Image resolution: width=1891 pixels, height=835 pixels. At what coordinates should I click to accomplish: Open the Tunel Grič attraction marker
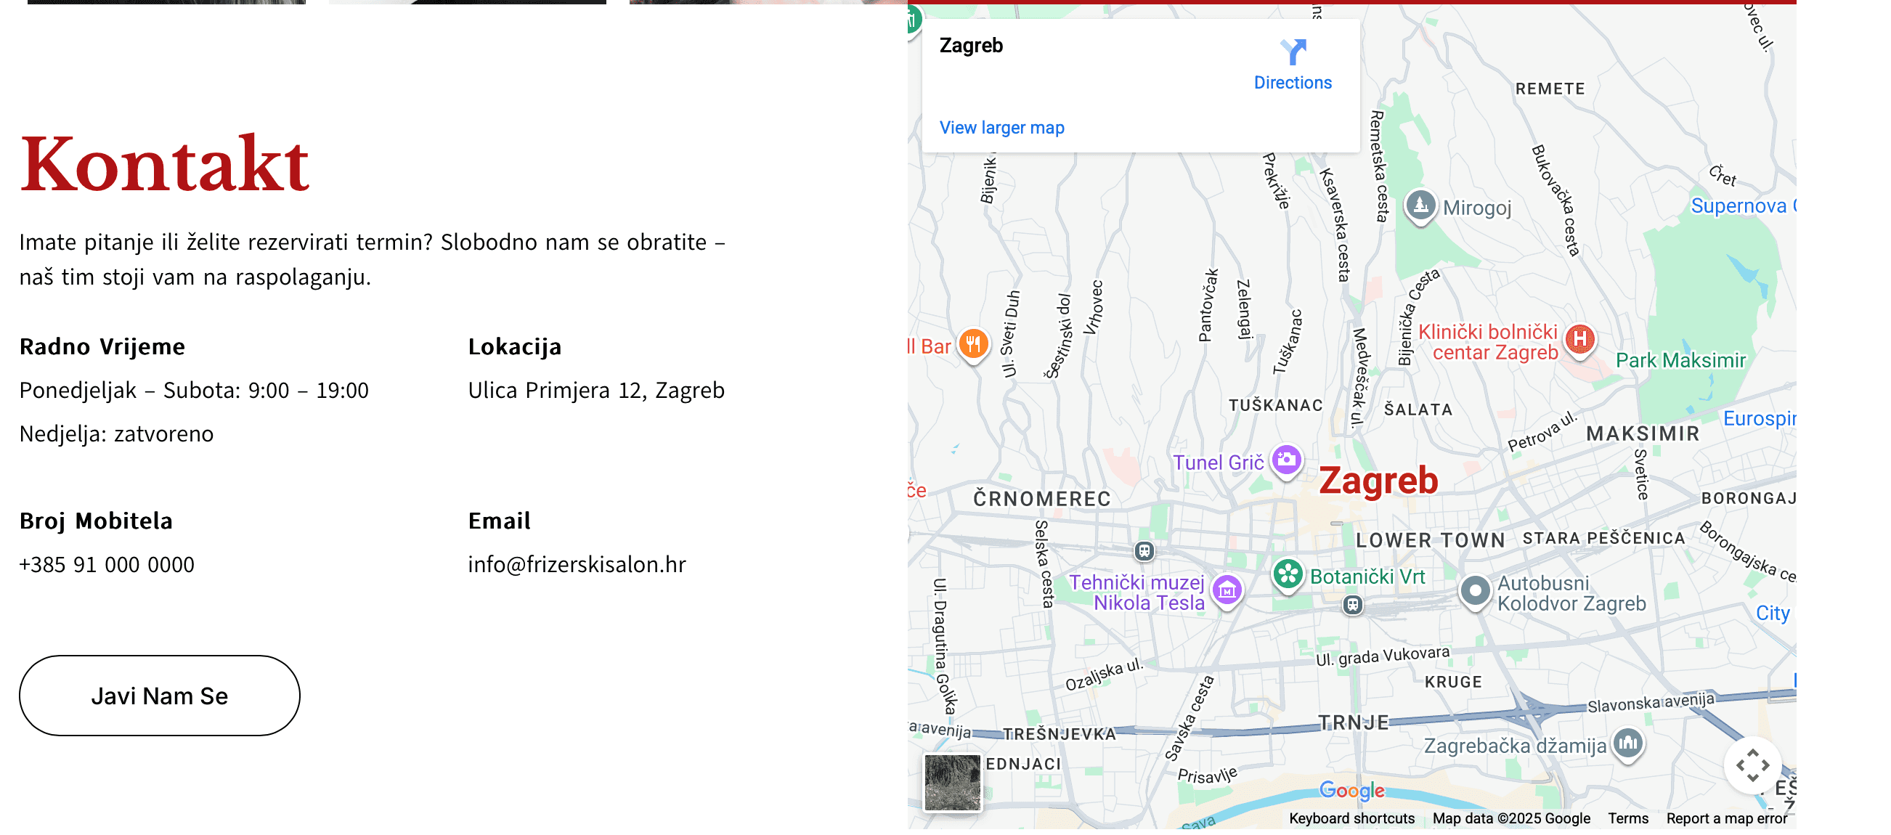point(1286,461)
